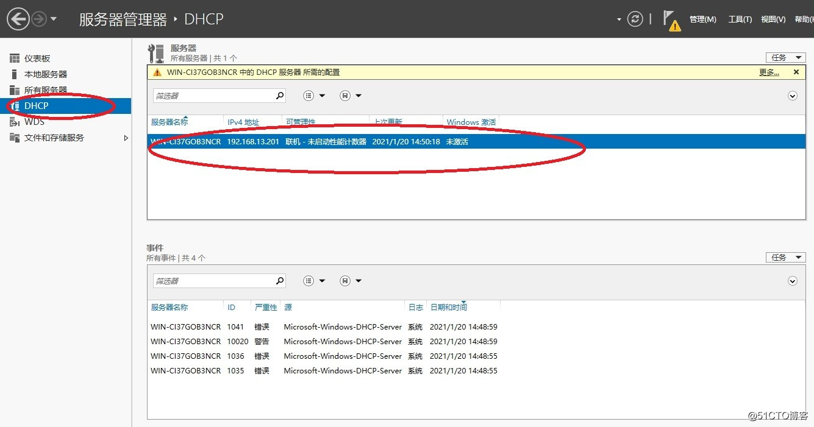
Task: Click the servers 筛选器 filter field
Action: click(x=212, y=96)
